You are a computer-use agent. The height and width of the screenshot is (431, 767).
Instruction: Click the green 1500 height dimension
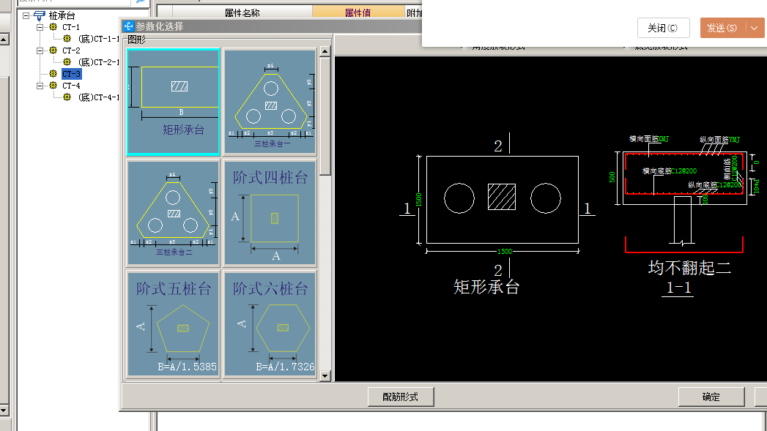(x=419, y=199)
